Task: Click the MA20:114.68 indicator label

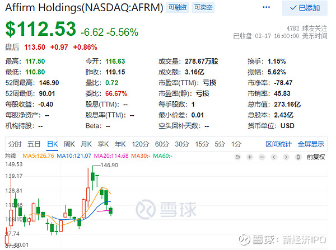Action: [111, 156]
